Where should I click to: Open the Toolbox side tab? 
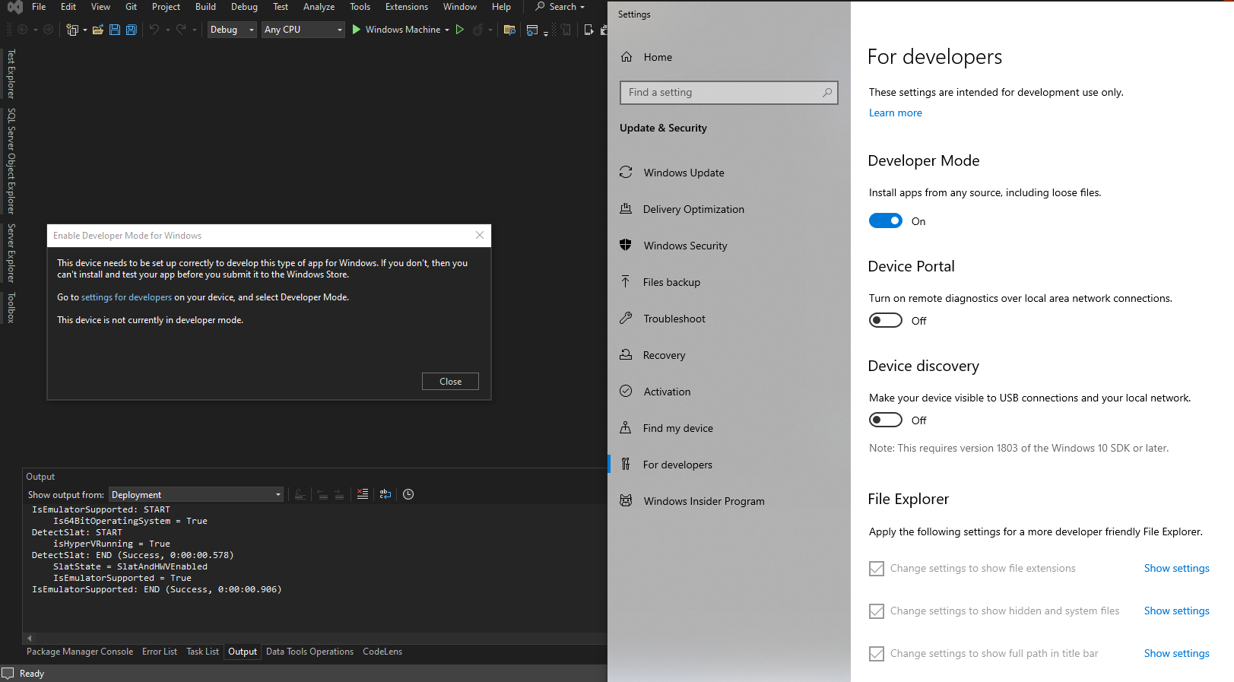[11, 307]
